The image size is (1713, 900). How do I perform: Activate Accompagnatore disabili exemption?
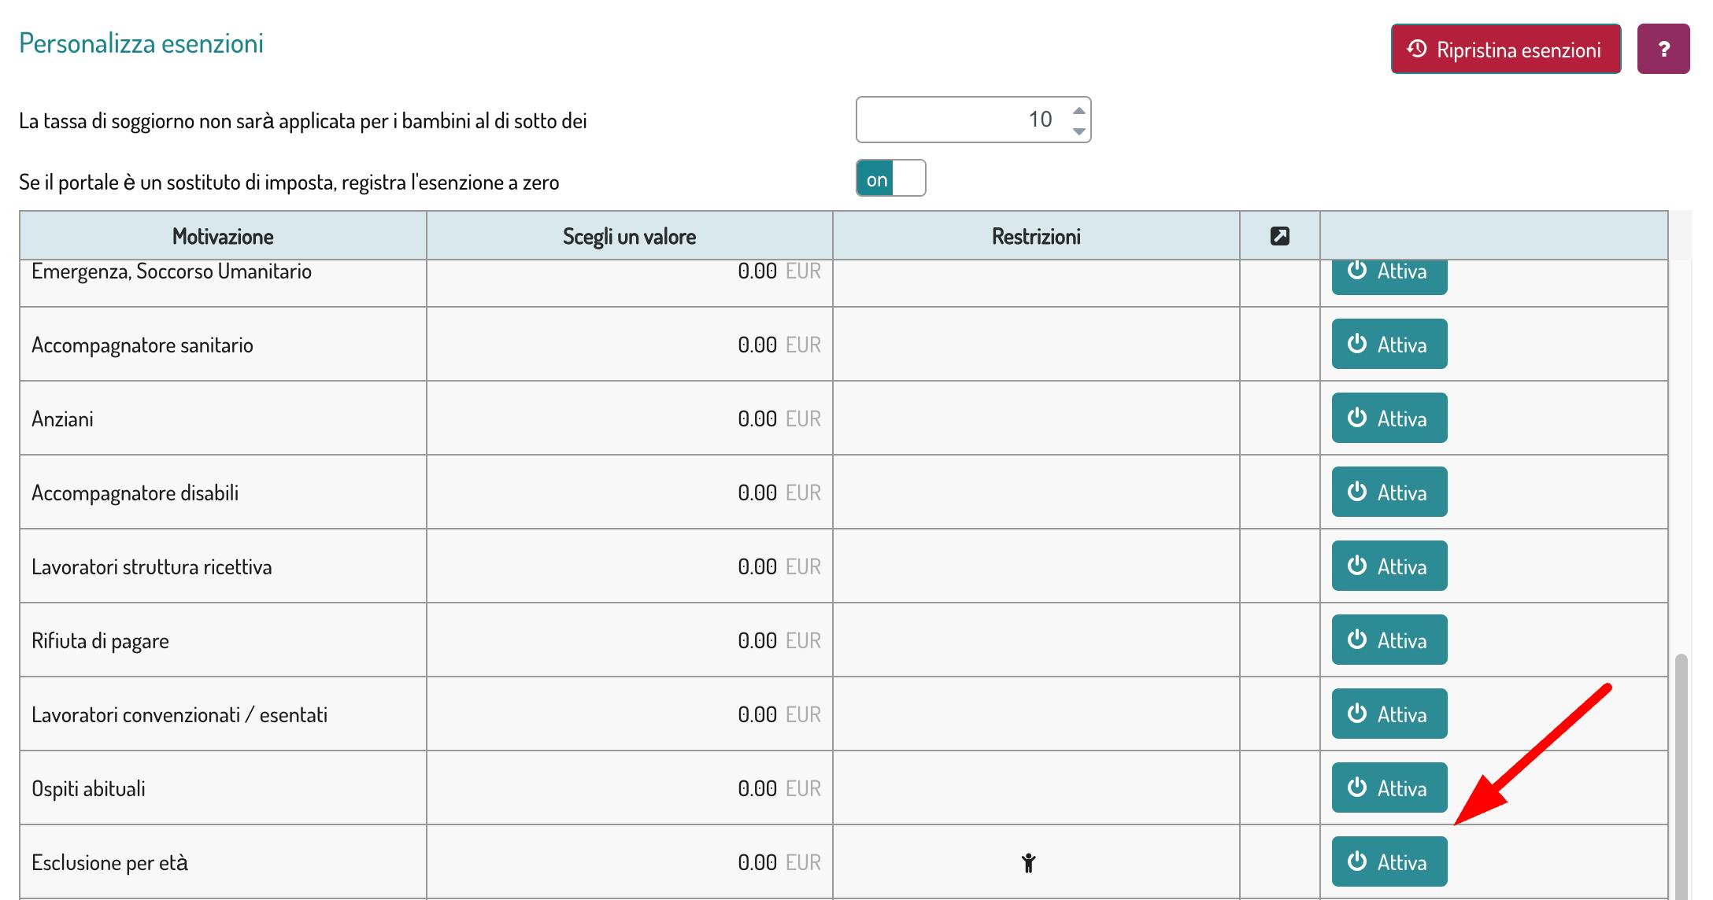pyautogui.click(x=1389, y=492)
